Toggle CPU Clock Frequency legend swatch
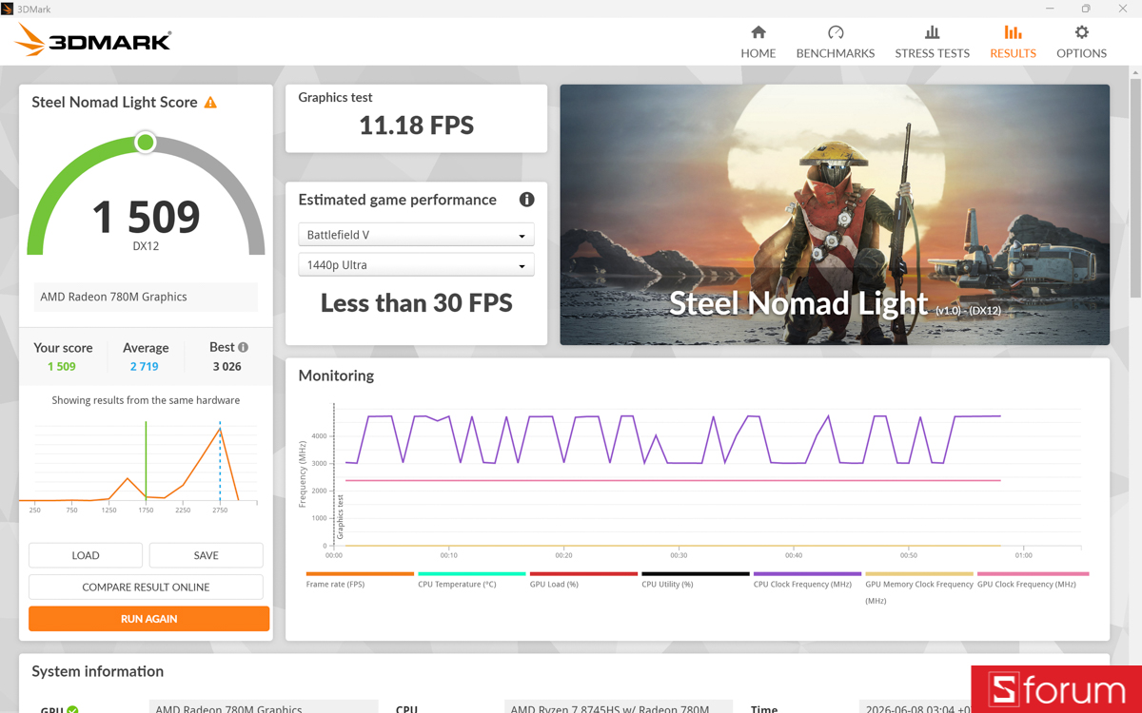The width and height of the screenshot is (1142, 713). [807, 574]
